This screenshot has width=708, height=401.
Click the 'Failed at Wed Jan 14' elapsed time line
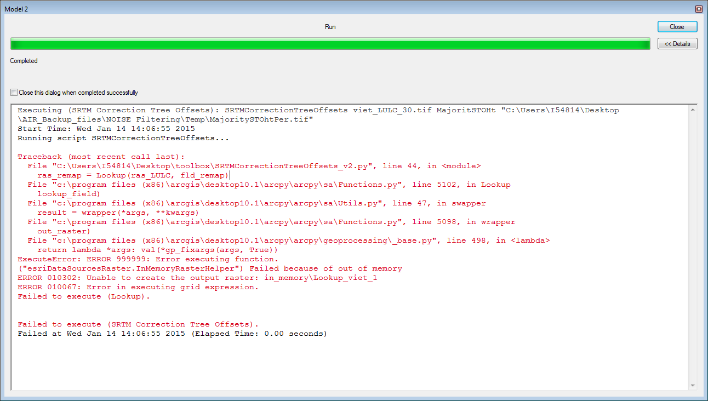pos(173,334)
